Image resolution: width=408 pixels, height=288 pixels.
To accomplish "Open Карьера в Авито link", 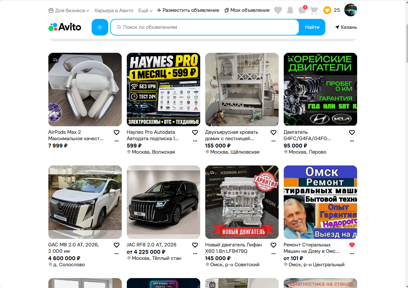I will (x=114, y=10).
